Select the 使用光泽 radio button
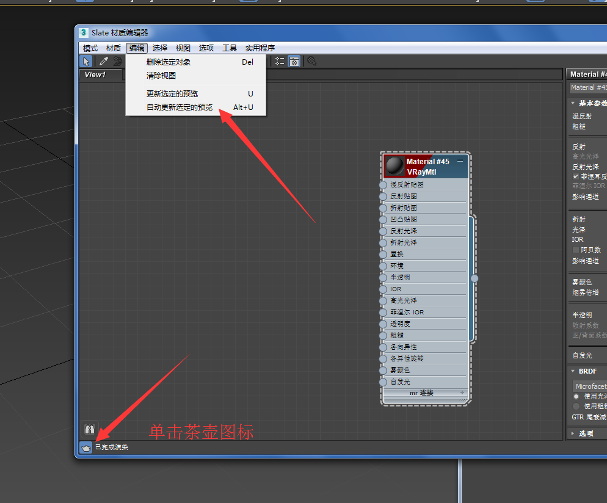The width and height of the screenshot is (607, 503). pyautogui.click(x=576, y=396)
